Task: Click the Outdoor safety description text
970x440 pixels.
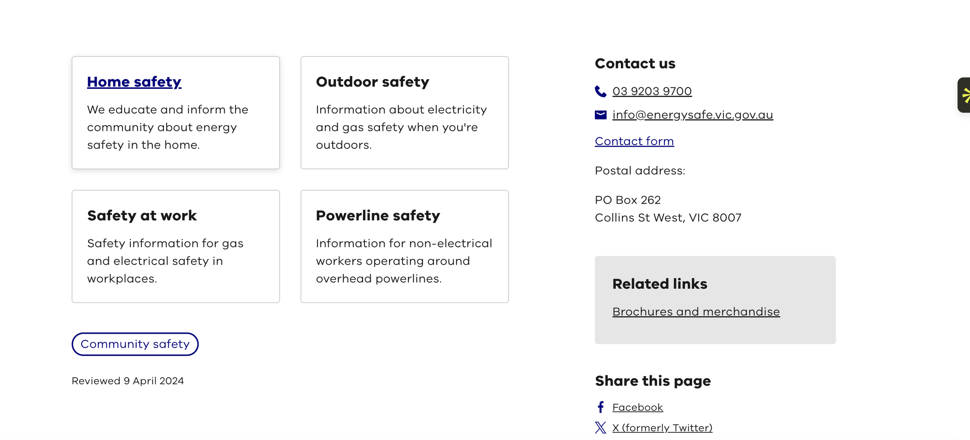Action: (401, 127)
